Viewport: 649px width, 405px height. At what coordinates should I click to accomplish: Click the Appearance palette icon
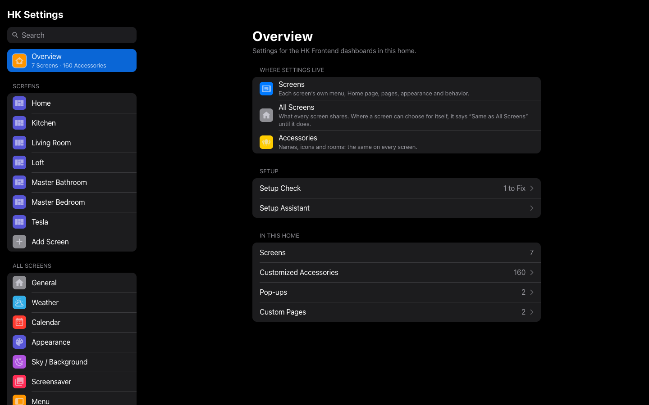19,342
